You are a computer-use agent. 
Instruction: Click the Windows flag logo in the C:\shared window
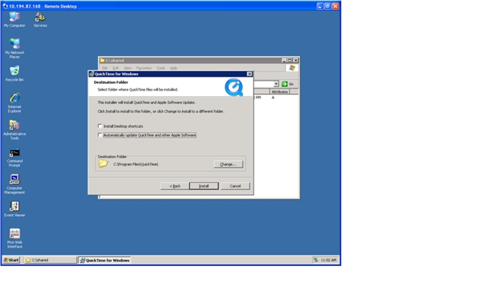(292, 68)
